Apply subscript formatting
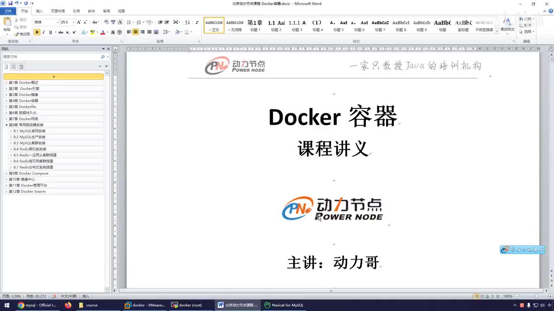 point(68,32)
